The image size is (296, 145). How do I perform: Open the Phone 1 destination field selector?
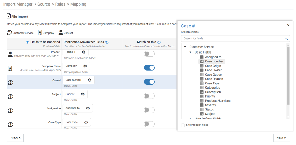click(x=75, y=52)
